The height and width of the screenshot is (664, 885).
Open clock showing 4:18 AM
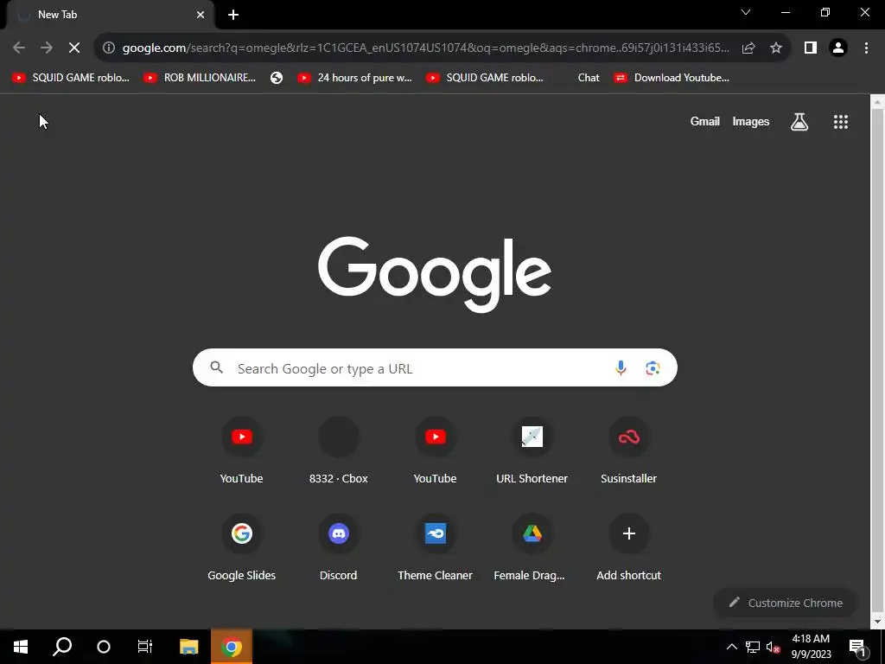click(x=811, y=647)
